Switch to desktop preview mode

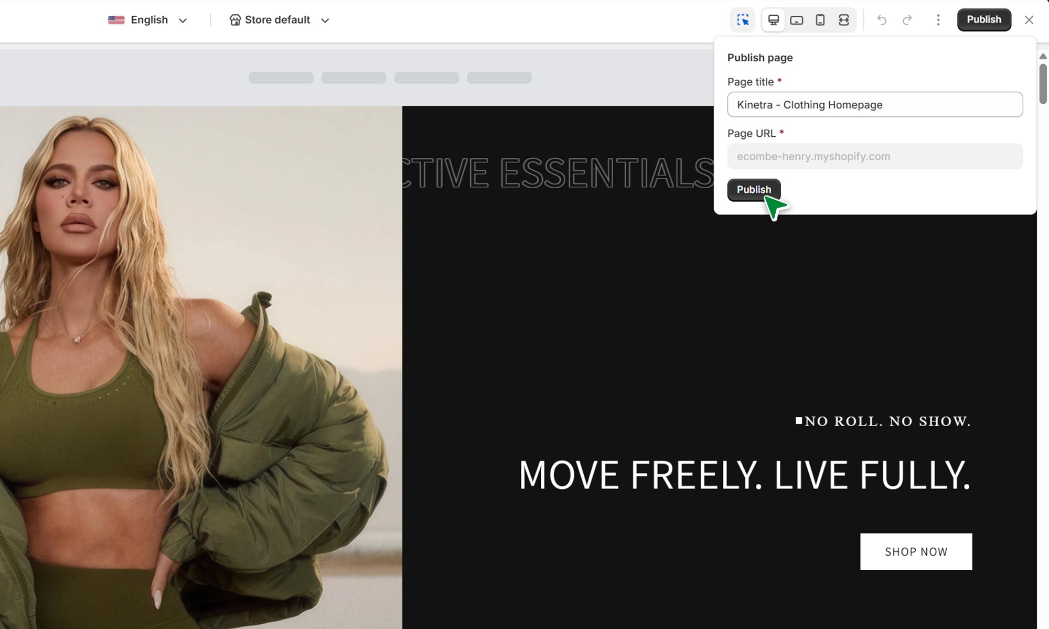click(773, 20)
